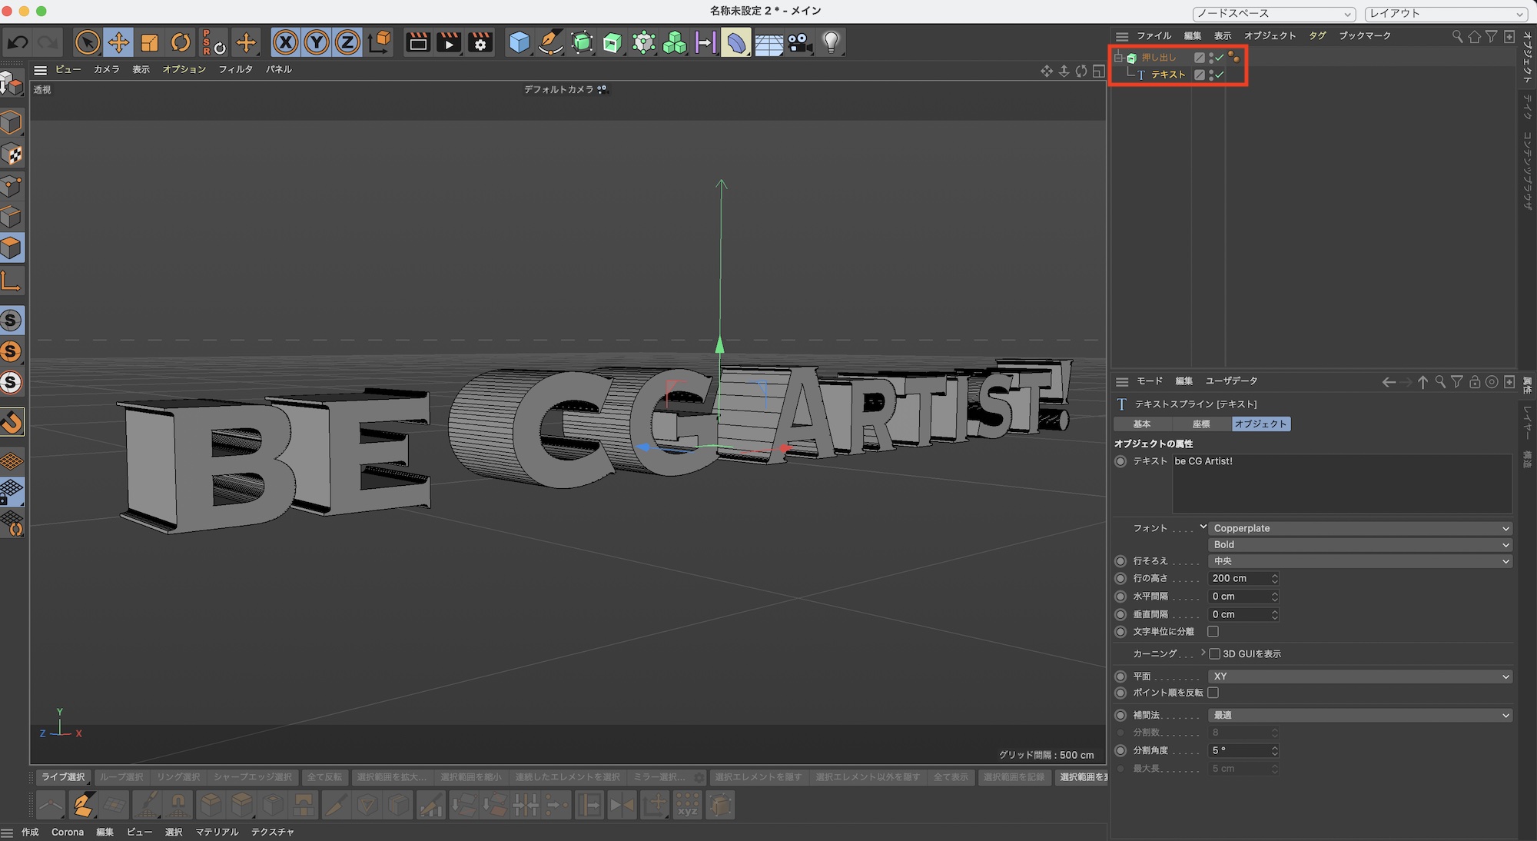Toggle X axis lock icon

[286, 42]
